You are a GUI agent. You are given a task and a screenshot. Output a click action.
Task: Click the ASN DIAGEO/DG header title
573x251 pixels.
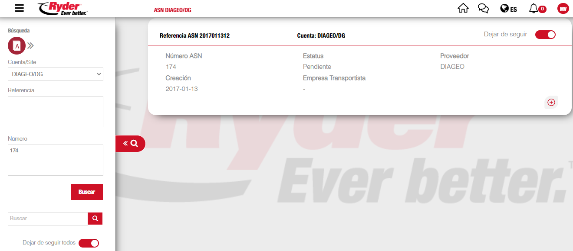point(172,10)
